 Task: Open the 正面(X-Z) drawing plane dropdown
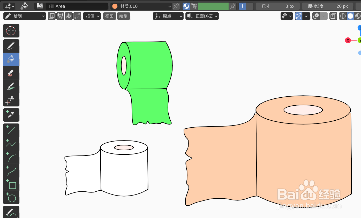click(x=202, y=16)
